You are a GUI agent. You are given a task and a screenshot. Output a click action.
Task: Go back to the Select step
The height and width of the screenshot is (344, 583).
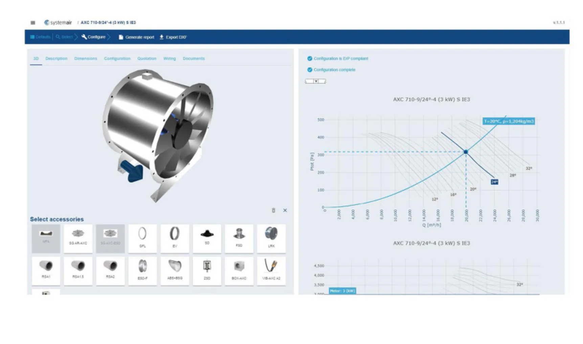coord(64,37)
